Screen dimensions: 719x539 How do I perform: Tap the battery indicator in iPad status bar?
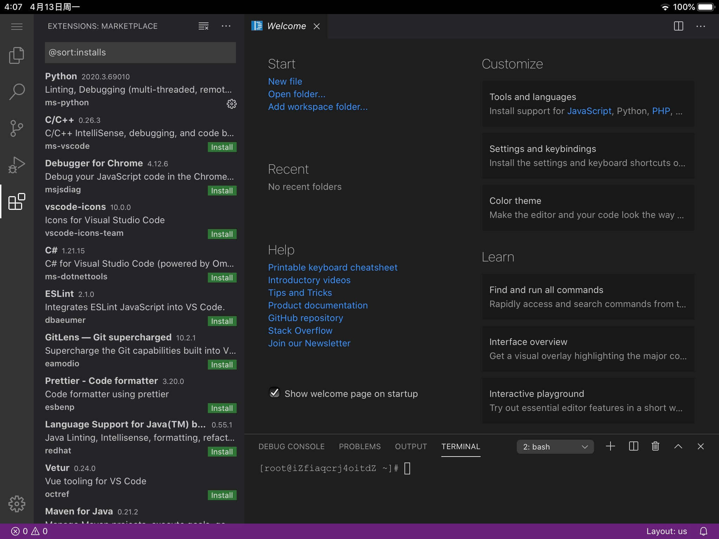(706, 7)
